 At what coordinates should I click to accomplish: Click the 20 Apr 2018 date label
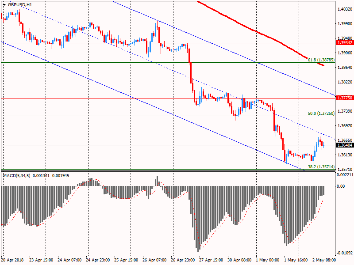[x=13, y=261]
